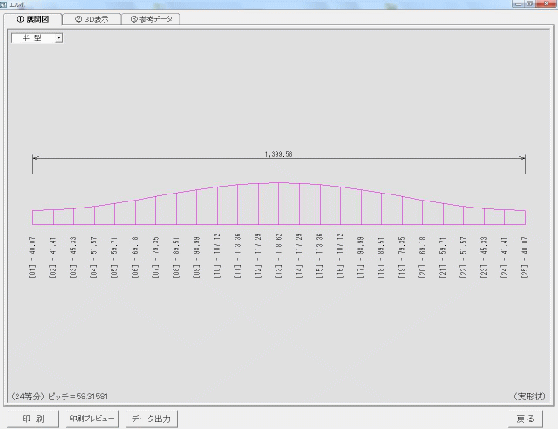Image resolution: width=558 pixels, height=429 pixels.
Task: Open the ③ 参考データ tab
Action: [151, 19]
